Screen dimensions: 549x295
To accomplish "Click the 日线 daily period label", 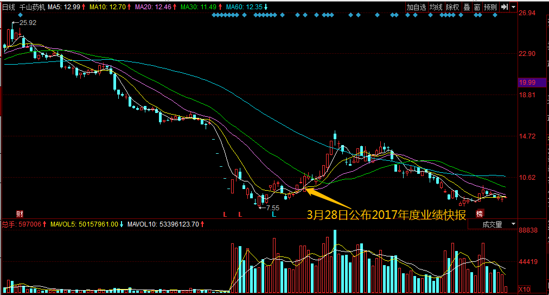I will pyautogui.click(x=9, y=7).
